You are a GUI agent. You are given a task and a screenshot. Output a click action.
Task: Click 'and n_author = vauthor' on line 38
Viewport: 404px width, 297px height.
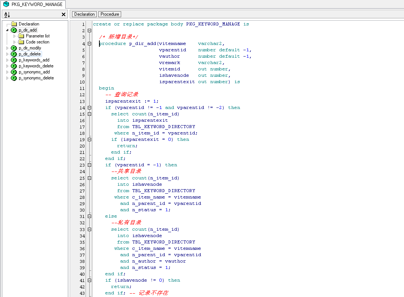[x=153, y=261]
